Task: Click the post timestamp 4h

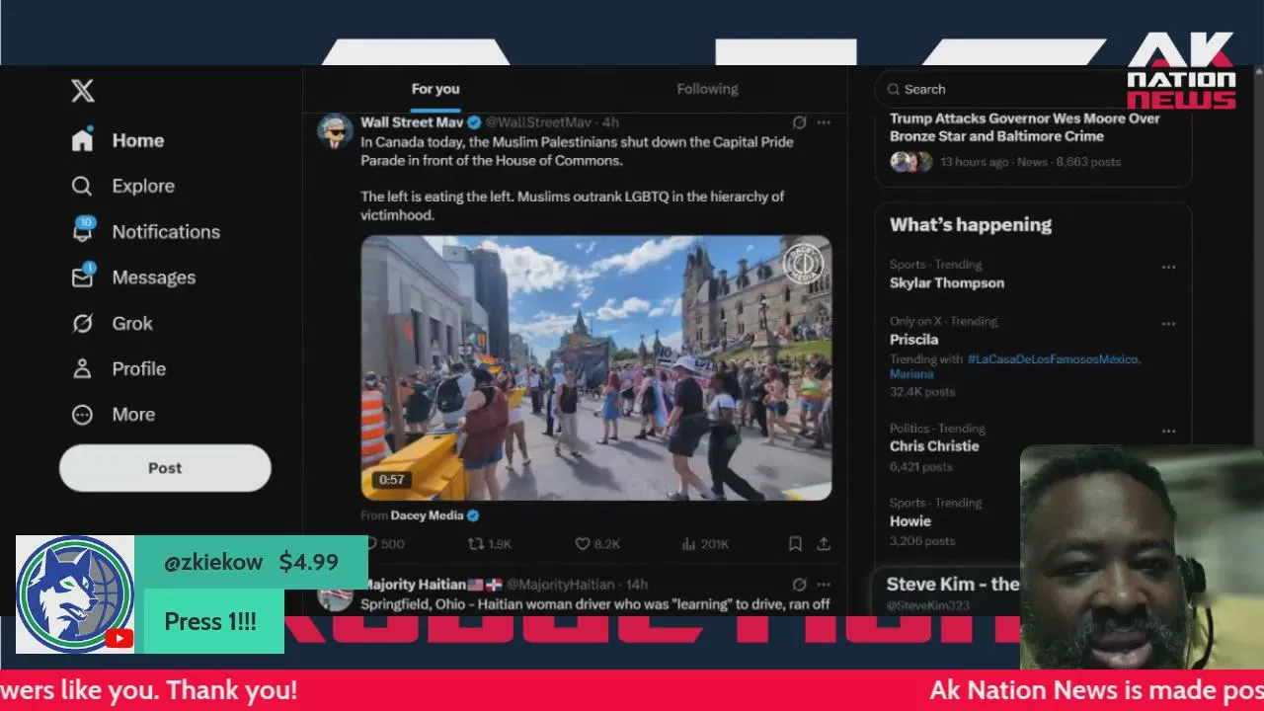Action: coord(610,122)
